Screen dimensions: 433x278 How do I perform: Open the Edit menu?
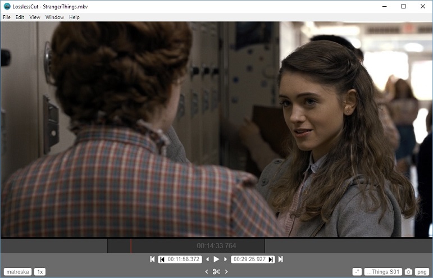[x=20, y=17]
